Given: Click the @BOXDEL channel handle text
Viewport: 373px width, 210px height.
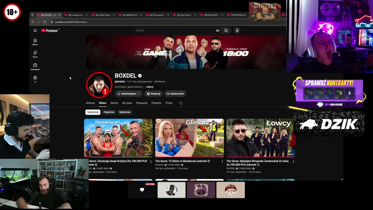Looking at the screenshot, I should 120,82.
